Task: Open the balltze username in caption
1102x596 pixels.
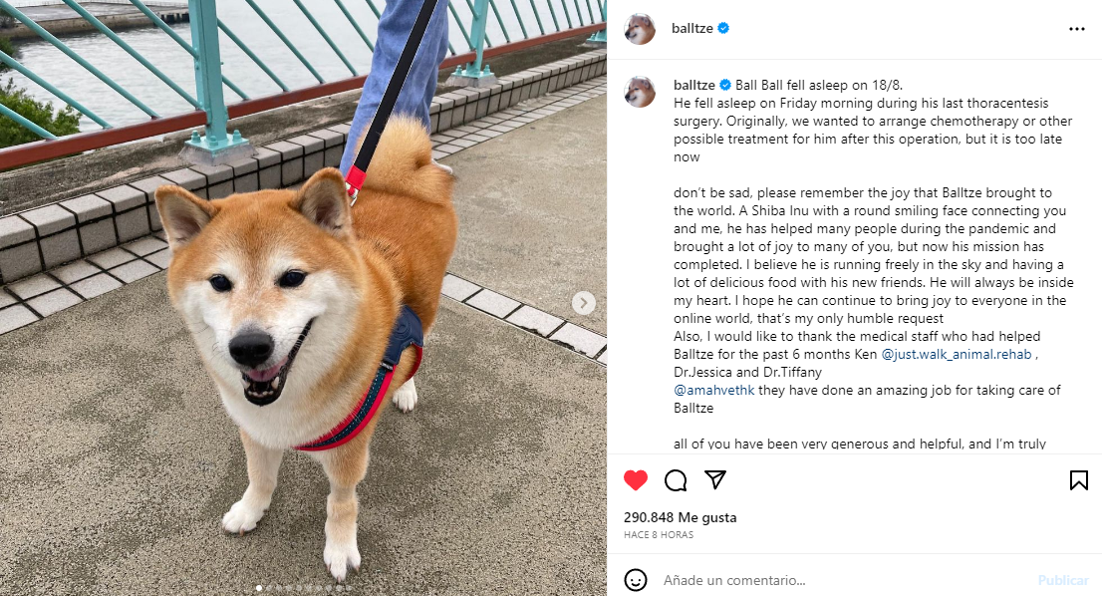Action: (694, 85)
